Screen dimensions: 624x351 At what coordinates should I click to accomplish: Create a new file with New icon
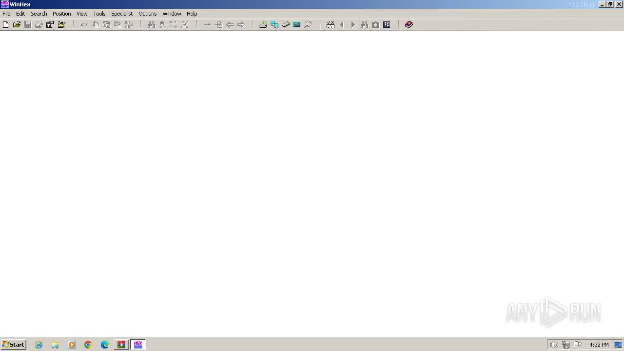pyautogui.click(x=6, y=24)
